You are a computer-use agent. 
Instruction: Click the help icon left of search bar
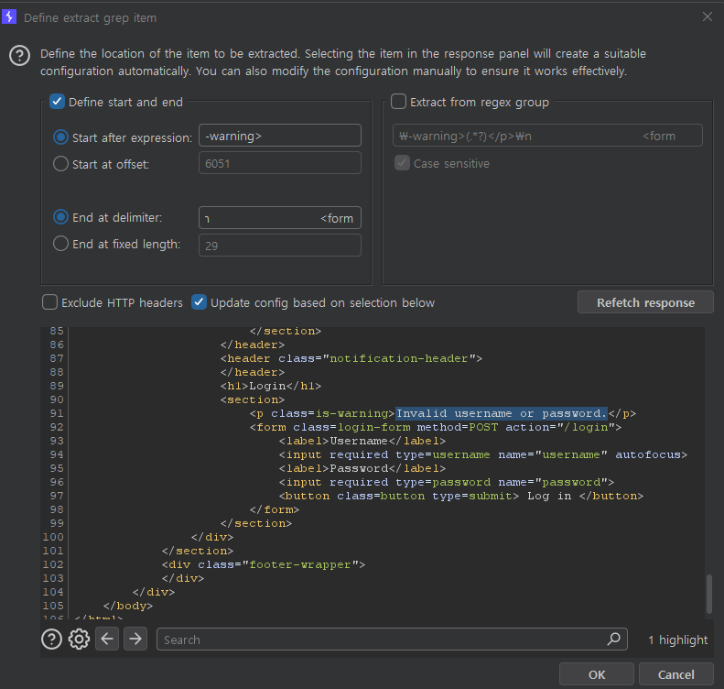pyautogui.click(x=51, y=640)
